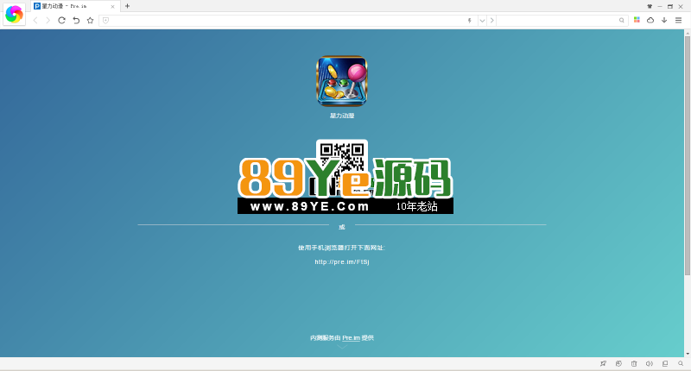Screen dimensions: 691x371
Task: Click the lightning speed-mode icon
Action: [470, 20]
